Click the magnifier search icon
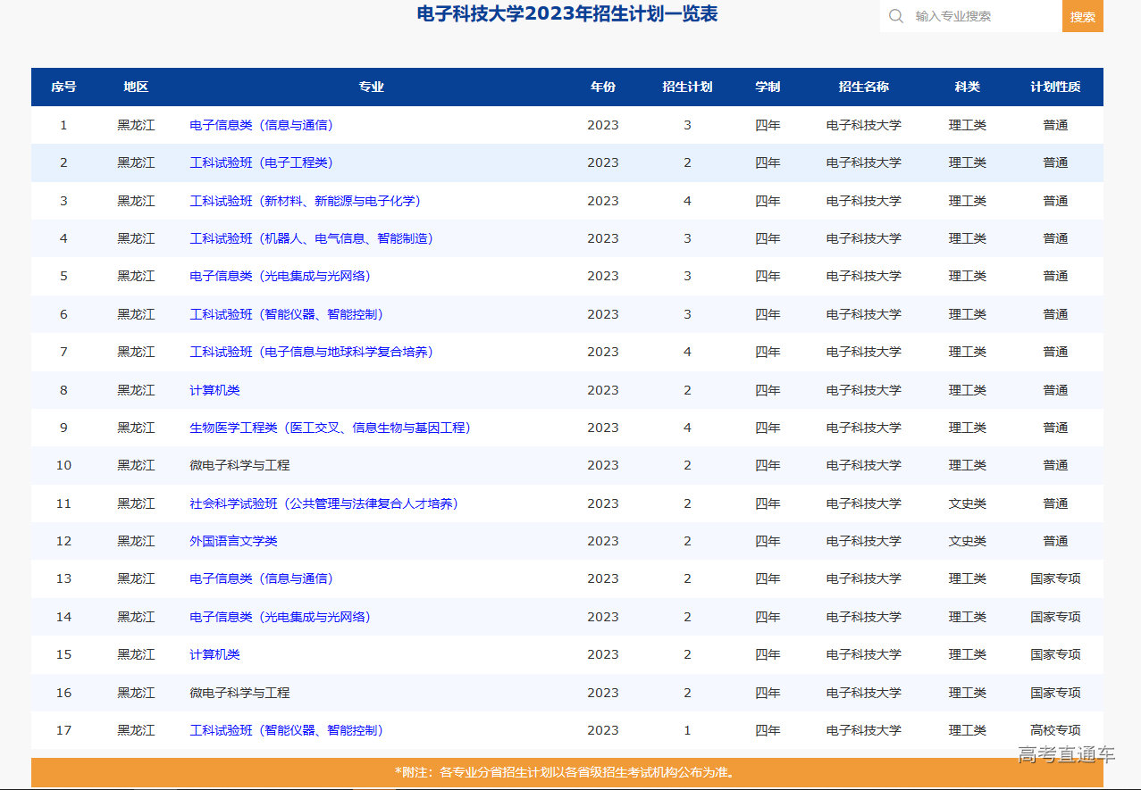 tap(894, 16)
